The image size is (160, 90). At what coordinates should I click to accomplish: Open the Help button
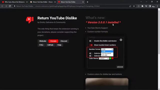point(59,45)
